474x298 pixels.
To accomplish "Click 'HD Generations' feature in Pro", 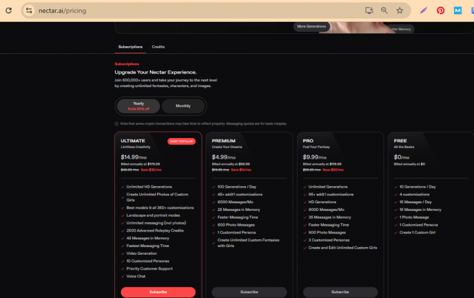I will click(322, 202).
